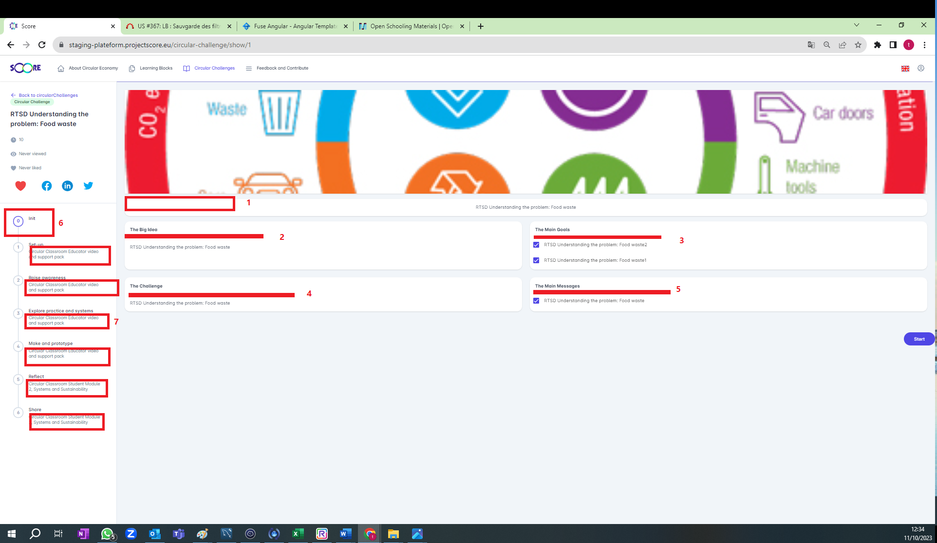Select step 3 Explore practice and systems
Screen dimensions: 937x543
(60, 311)
